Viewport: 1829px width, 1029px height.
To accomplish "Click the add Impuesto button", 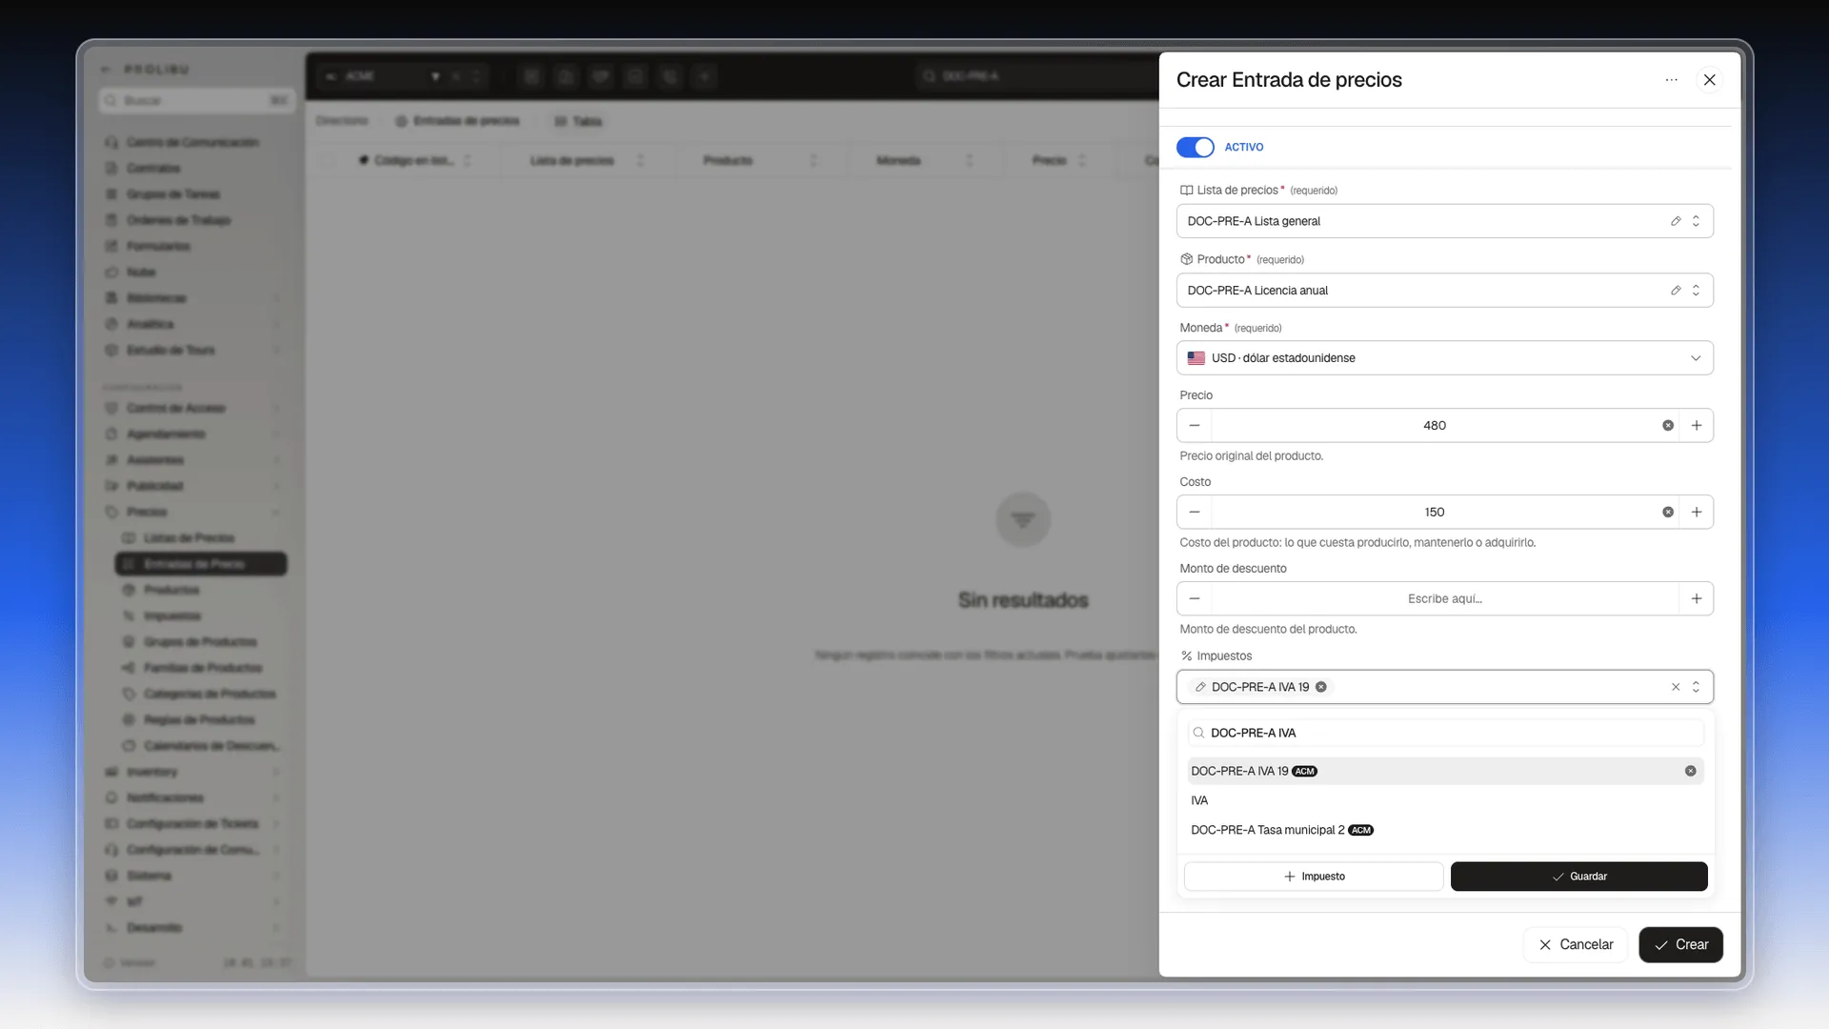I will pos(1314,877).
